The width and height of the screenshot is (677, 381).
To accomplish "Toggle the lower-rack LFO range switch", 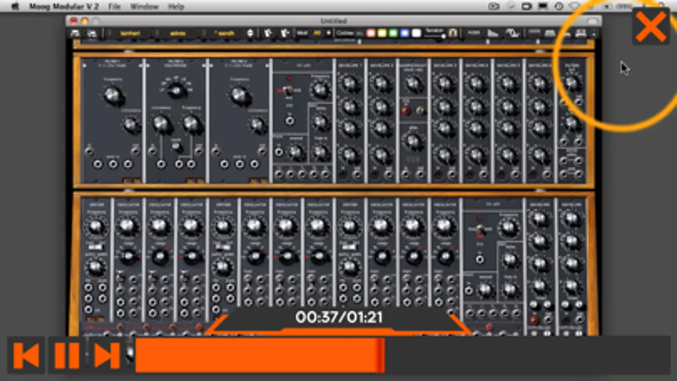I will click(479, 229).
